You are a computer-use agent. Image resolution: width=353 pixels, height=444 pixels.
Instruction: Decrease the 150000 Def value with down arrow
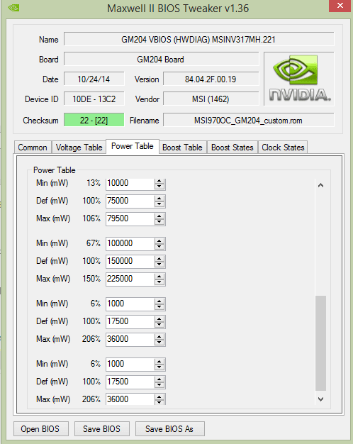point(159,265)
